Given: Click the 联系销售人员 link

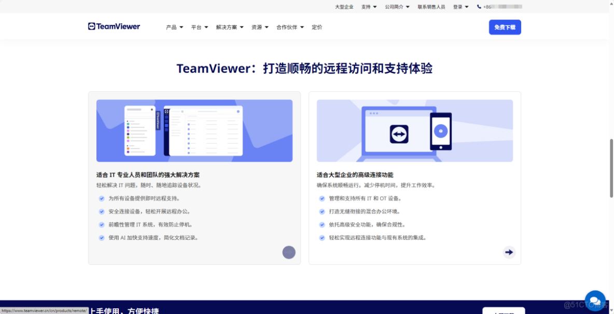Looking at the screenshot, I should point(432,7).
